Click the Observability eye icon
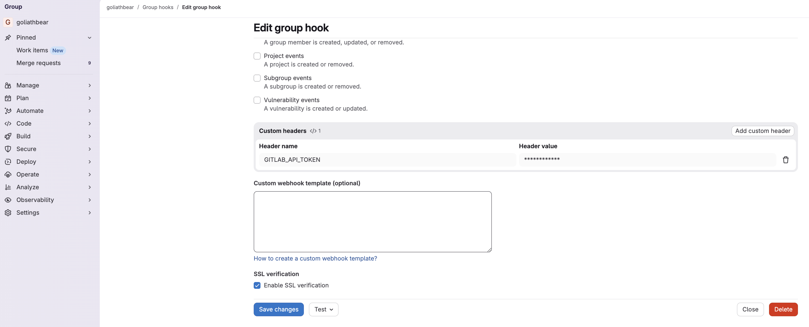The image size is (809, 327). pyautogui.click(x=8, y=200)
